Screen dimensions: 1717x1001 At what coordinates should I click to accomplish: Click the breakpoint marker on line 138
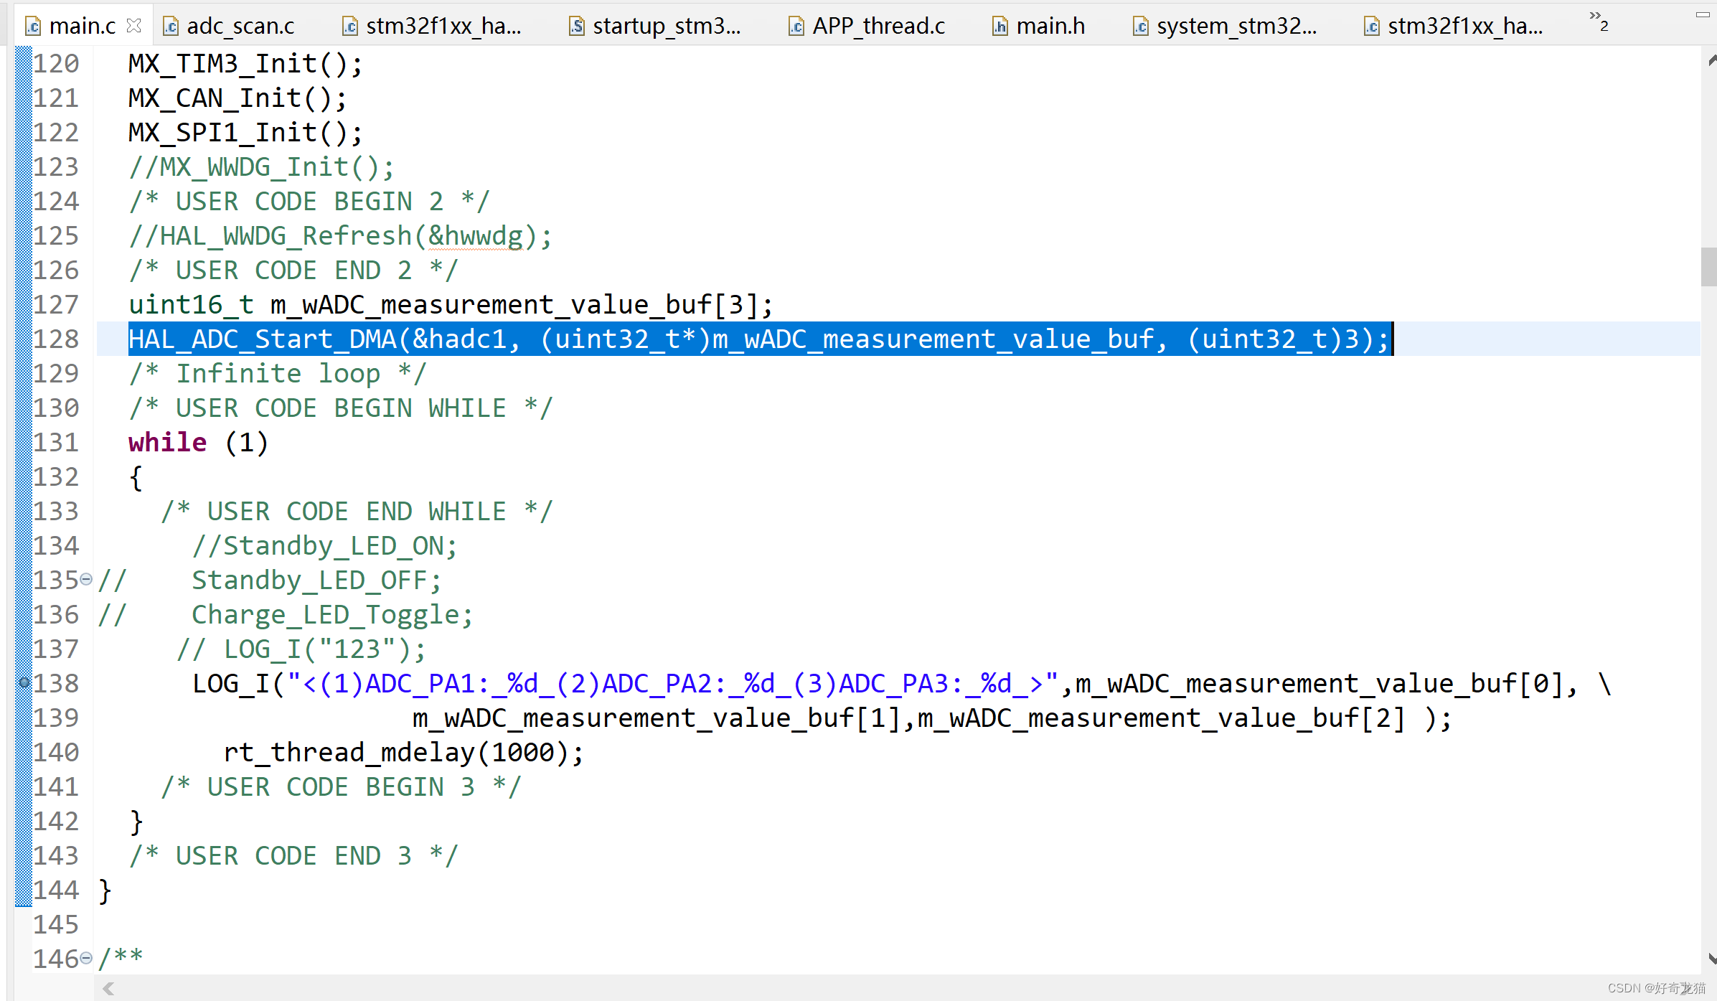24,682
